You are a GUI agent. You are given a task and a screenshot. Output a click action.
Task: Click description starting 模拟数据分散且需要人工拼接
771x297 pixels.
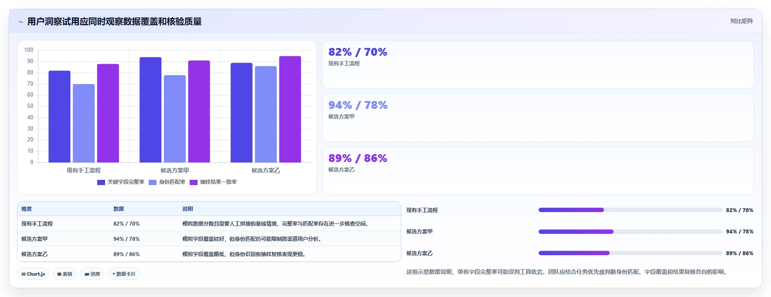(276, 224)
